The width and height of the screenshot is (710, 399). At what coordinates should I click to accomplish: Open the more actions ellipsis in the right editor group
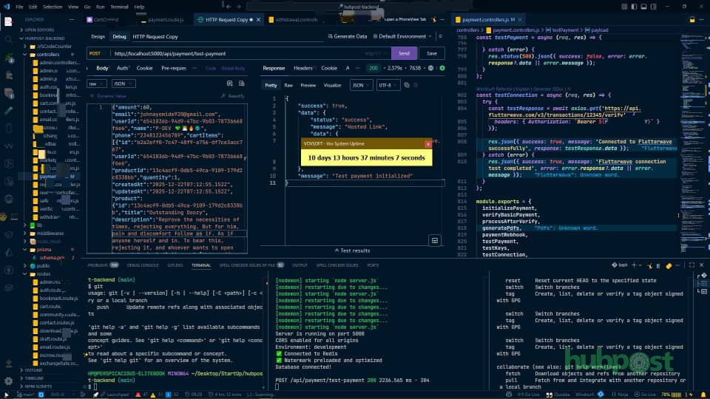702,20
